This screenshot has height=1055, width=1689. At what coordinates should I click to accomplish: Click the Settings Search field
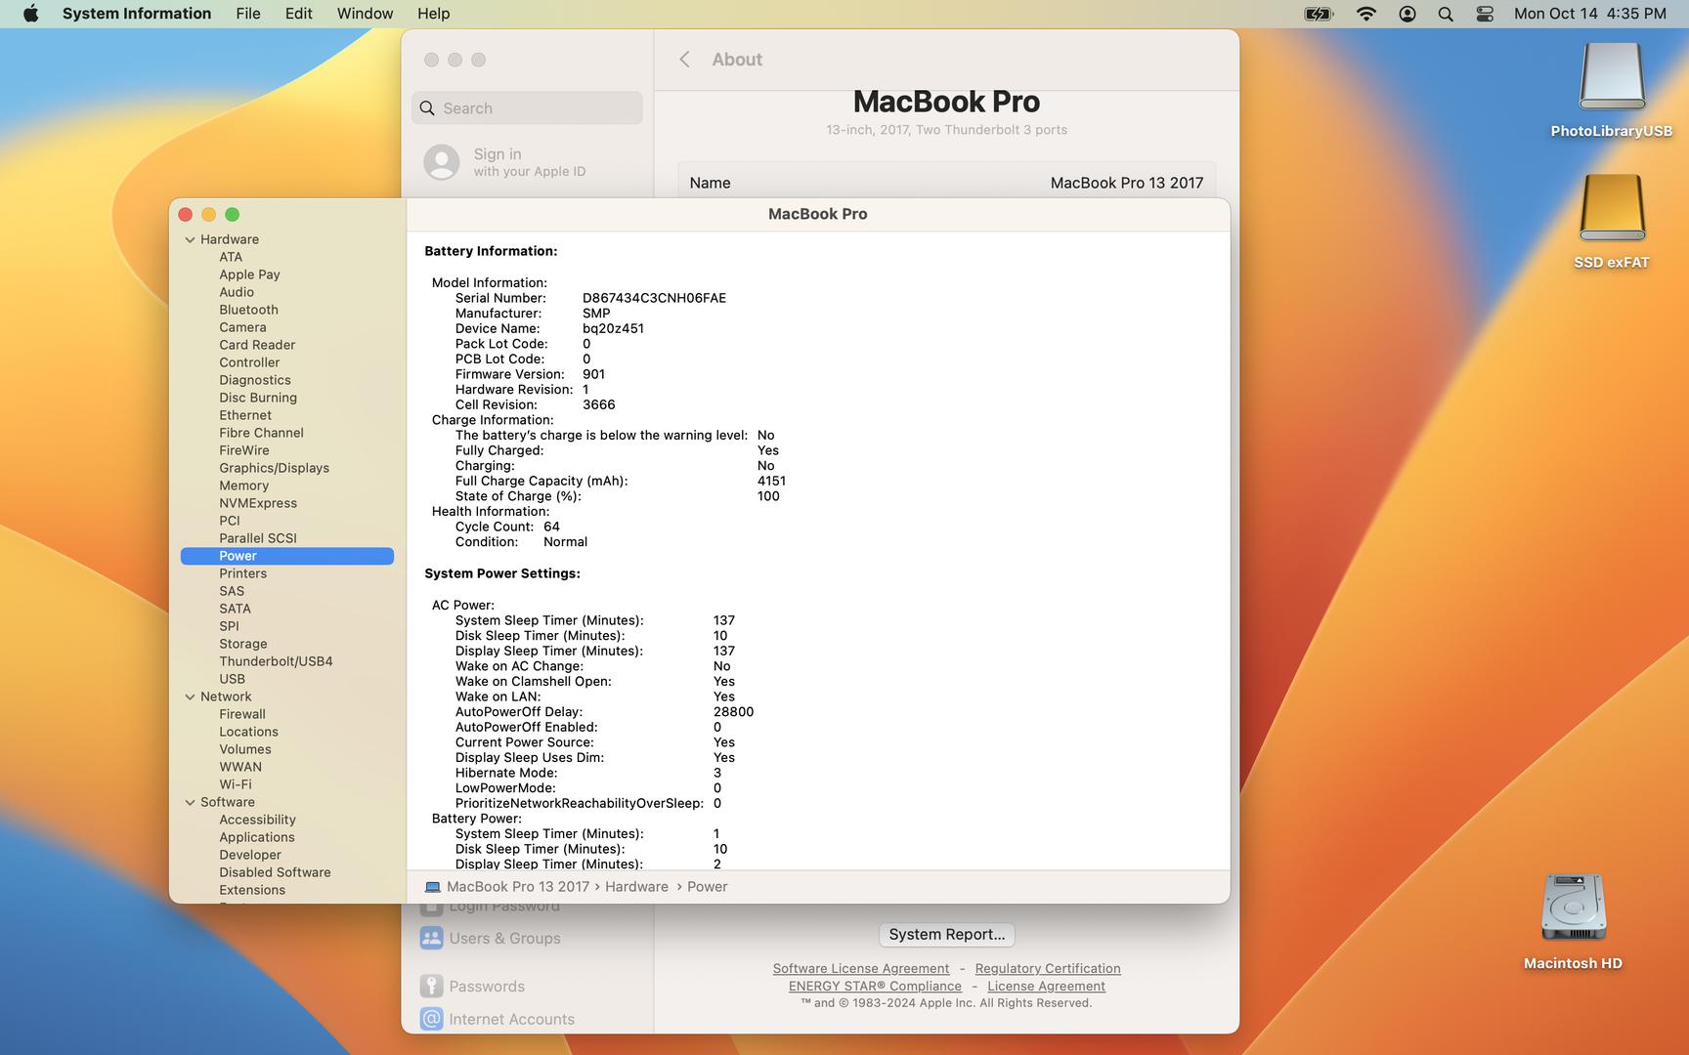point(527,108)
